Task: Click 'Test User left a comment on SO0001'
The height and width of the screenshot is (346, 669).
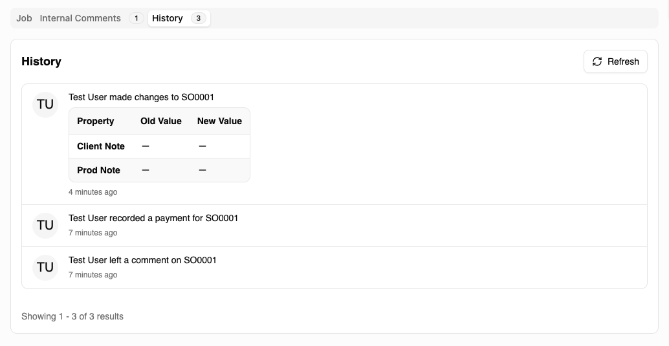Action: click(x=142, y=260)
